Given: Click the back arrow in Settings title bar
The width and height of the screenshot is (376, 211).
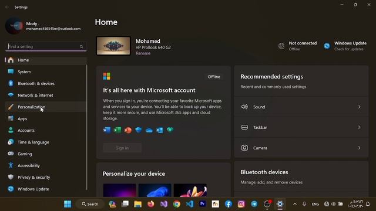Looking at the screenshot, I should pyautogui.click(x=7, y=7).
